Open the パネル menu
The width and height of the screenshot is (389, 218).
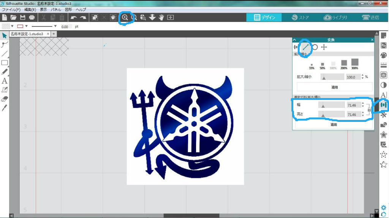tap(56, 9)
